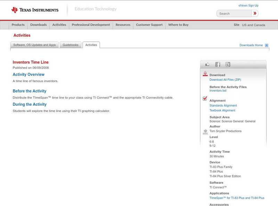Click the eNews Sign Up link

coord(248,6)
